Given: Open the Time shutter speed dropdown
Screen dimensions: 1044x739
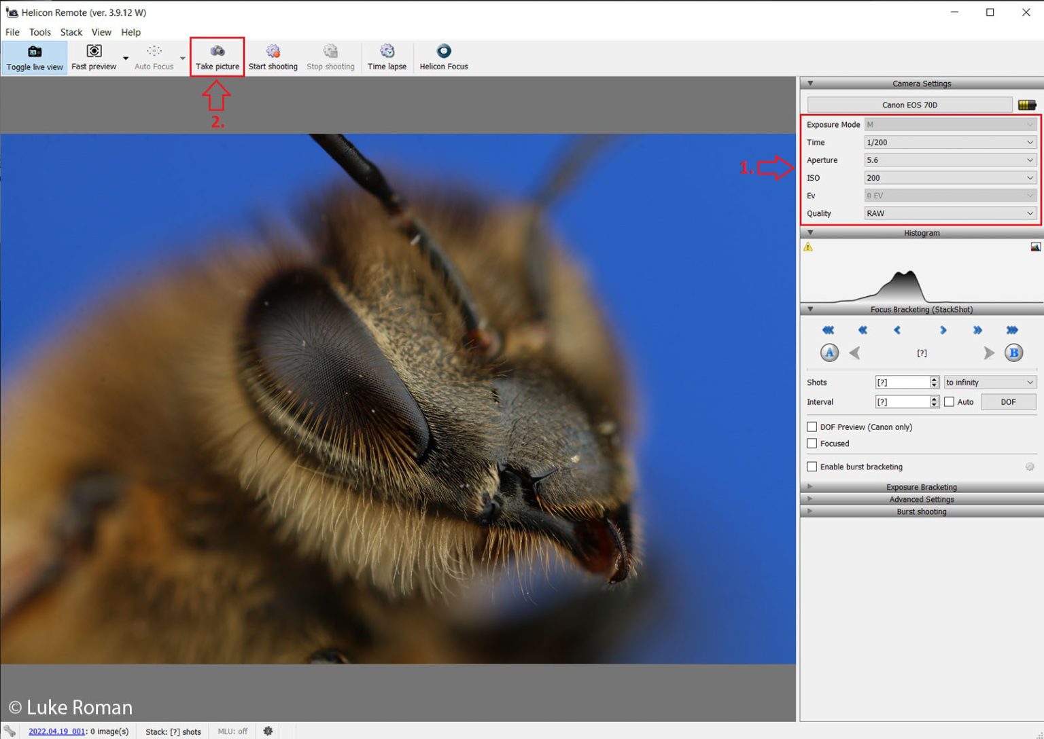Looking at the screenshot, I should tap(950, 143).
